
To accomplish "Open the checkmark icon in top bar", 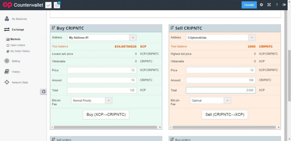I will (x=48, y=5).
